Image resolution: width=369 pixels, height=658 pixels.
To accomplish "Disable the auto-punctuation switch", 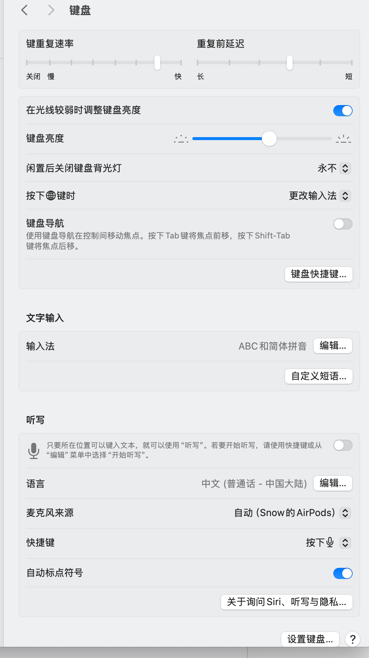I will 343,573.
